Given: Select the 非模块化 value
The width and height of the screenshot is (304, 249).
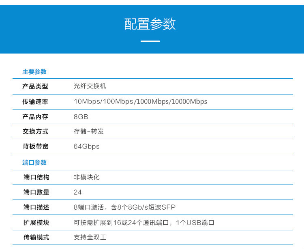Looking at the screenshot, I should coord(86,177).
